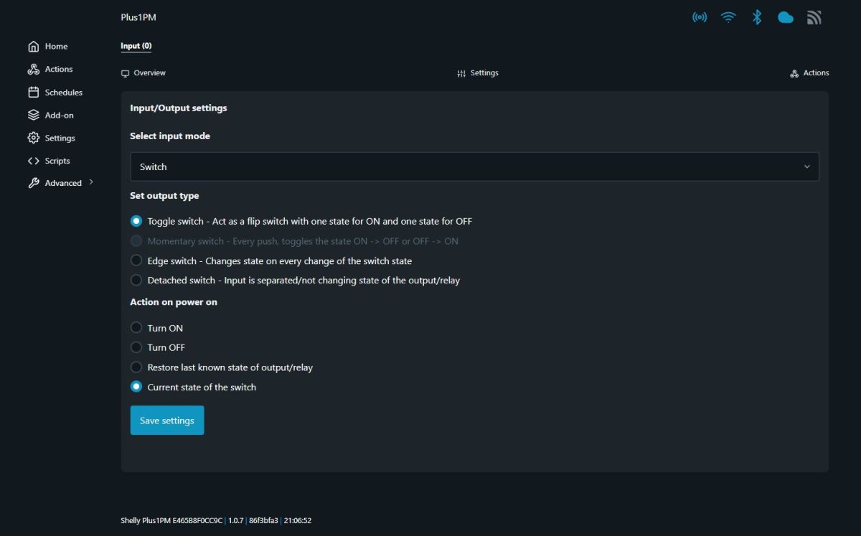Click the RSS feed status icon
Viewport: 861px width, 536px height.
[x=814, y=17]
